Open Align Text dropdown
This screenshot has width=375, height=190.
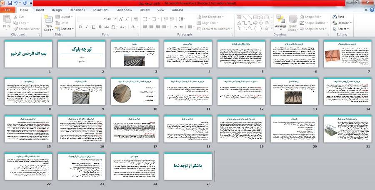pyautogui.click(x=207, y=23)
